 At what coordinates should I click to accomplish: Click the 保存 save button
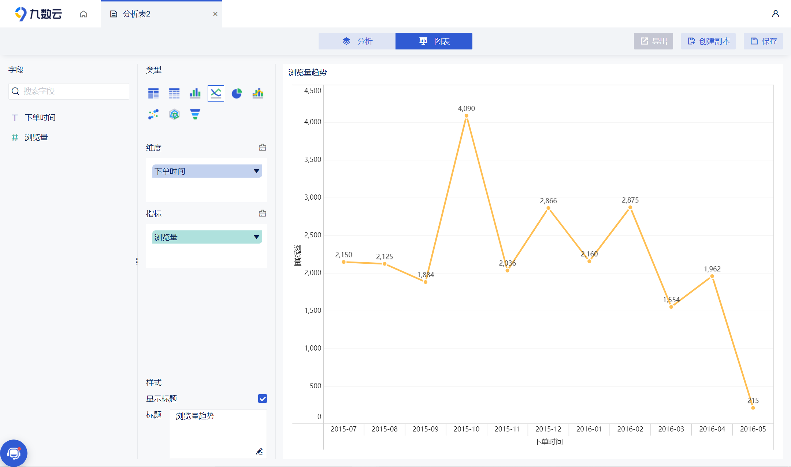point(763,41)
